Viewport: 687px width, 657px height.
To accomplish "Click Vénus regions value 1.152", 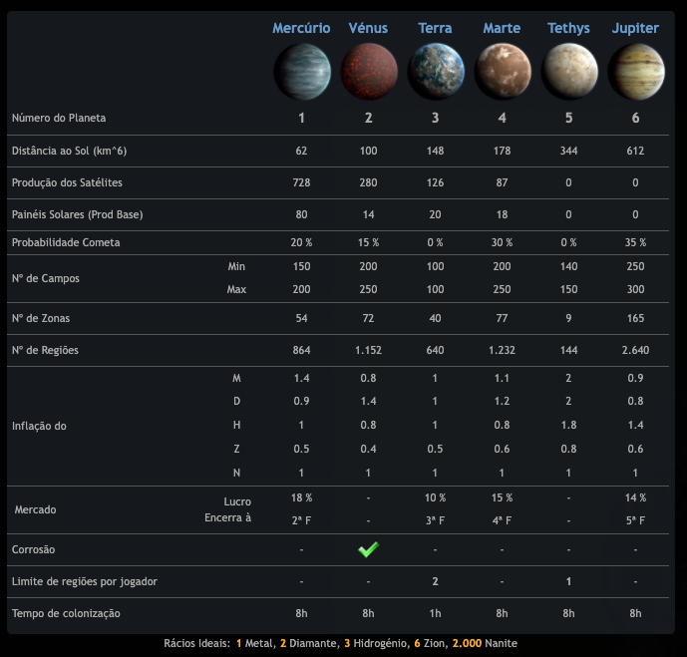I will coord(368,350).
